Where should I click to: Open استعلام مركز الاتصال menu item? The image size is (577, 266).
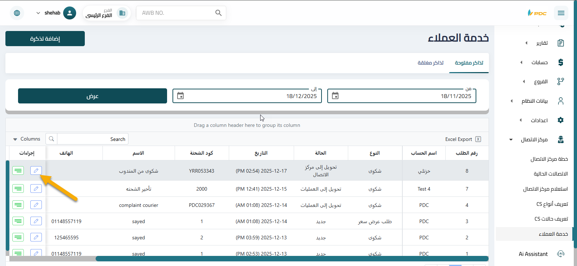pos(546,189)
